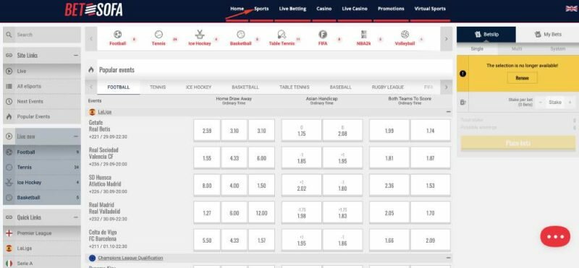The height and width of the screenshot is (268, 579).
Task: Bet on Atletico Madrid away at 1.50
Action: 261,186
